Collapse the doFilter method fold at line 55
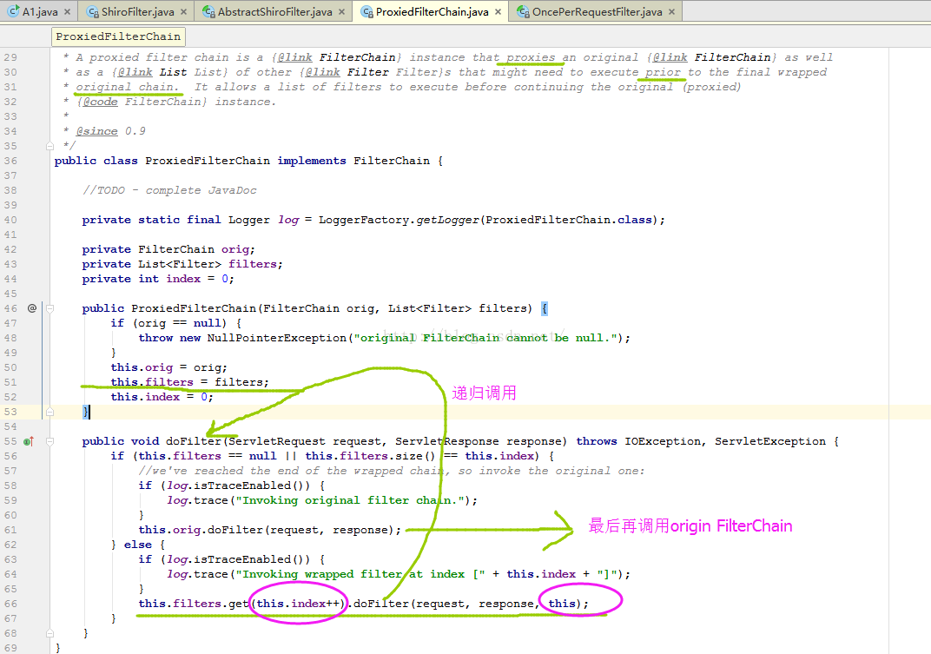 click(x=50, y=441)
